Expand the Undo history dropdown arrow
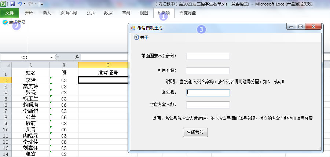The width and height of the screenshot is (330, 157). 25,4
